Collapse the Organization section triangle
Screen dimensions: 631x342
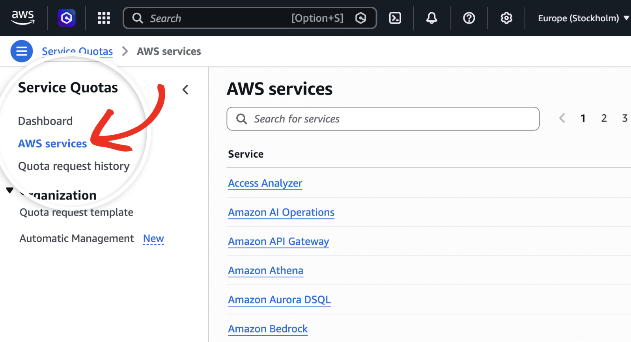point(10,191)
